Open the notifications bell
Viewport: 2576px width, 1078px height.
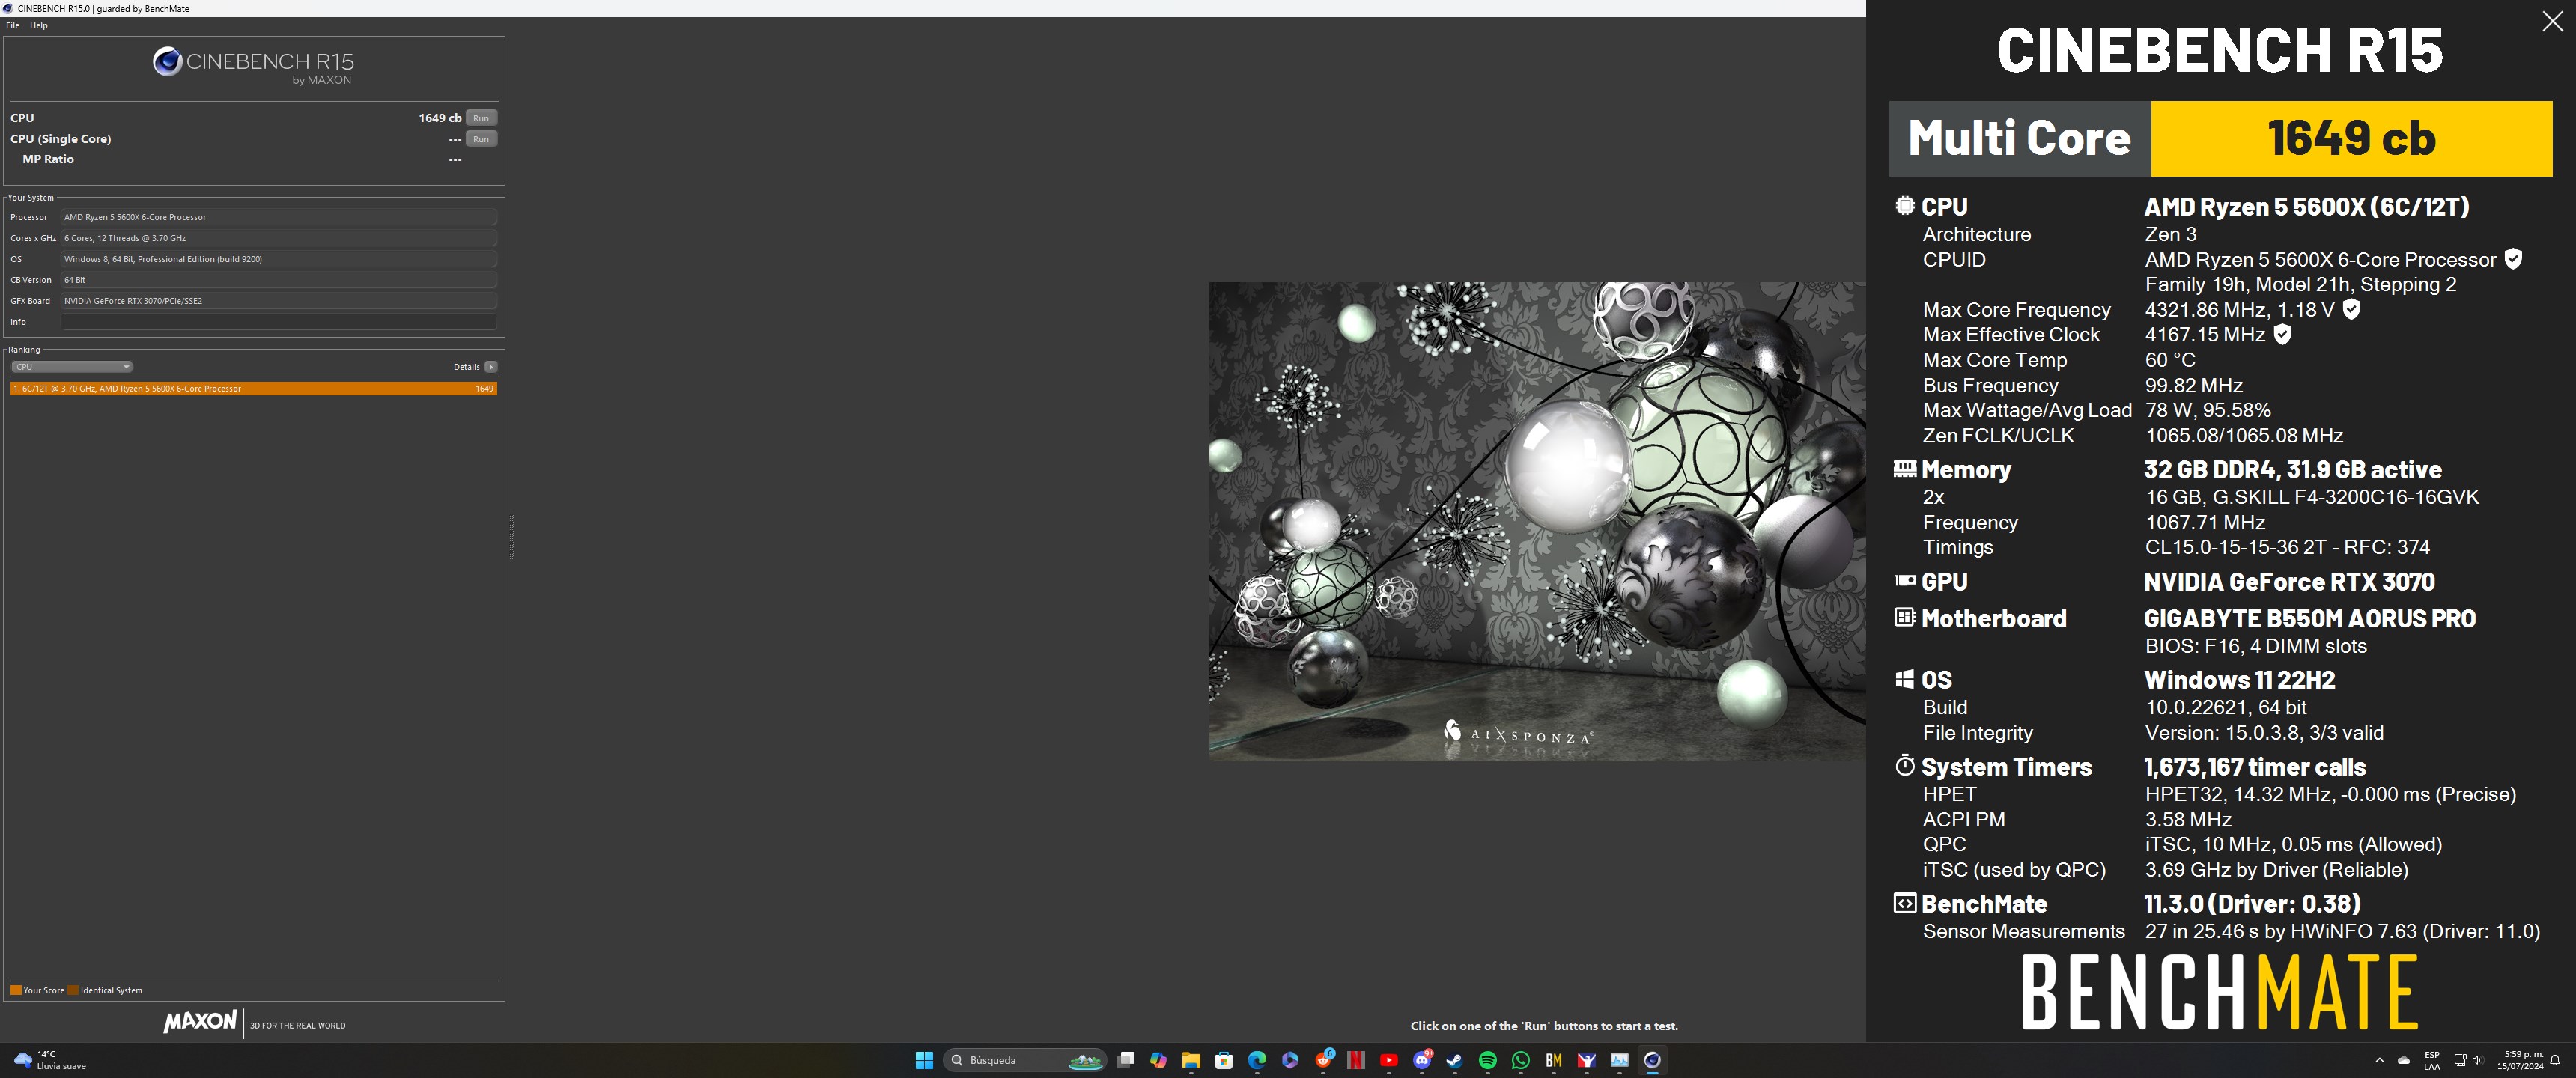[x=2555, y=1060]
